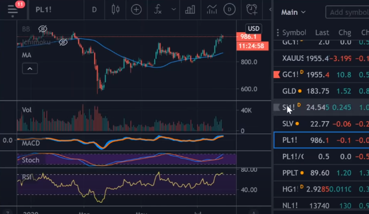
Task: Select the HG1! copper futures row
Action: [x=321, y=189]
